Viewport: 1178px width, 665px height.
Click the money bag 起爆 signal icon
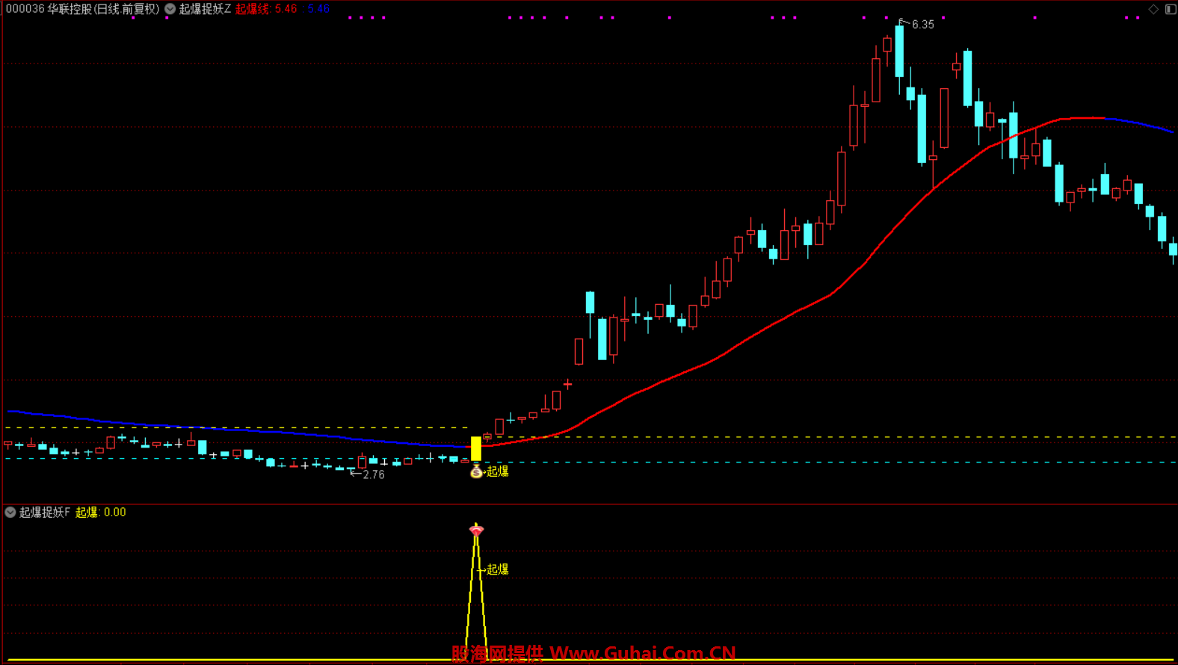click(476, 471)
